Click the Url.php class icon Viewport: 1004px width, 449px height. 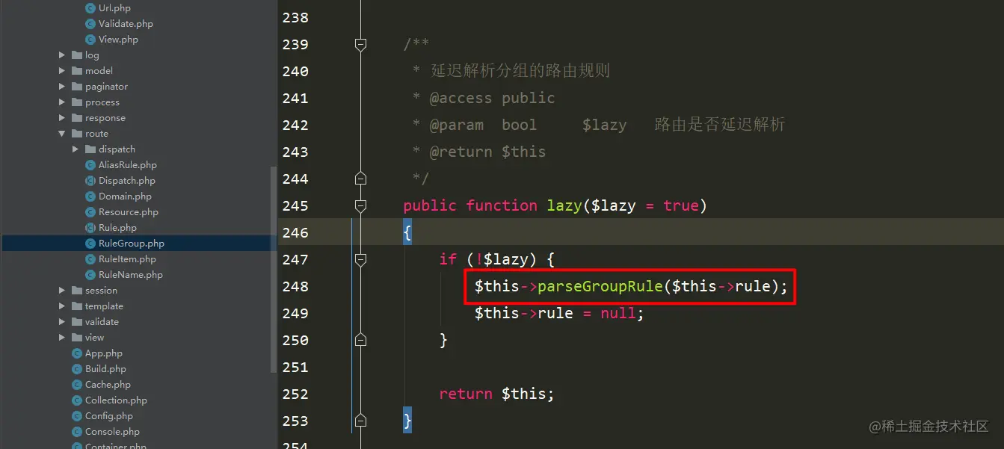(90, 8)
